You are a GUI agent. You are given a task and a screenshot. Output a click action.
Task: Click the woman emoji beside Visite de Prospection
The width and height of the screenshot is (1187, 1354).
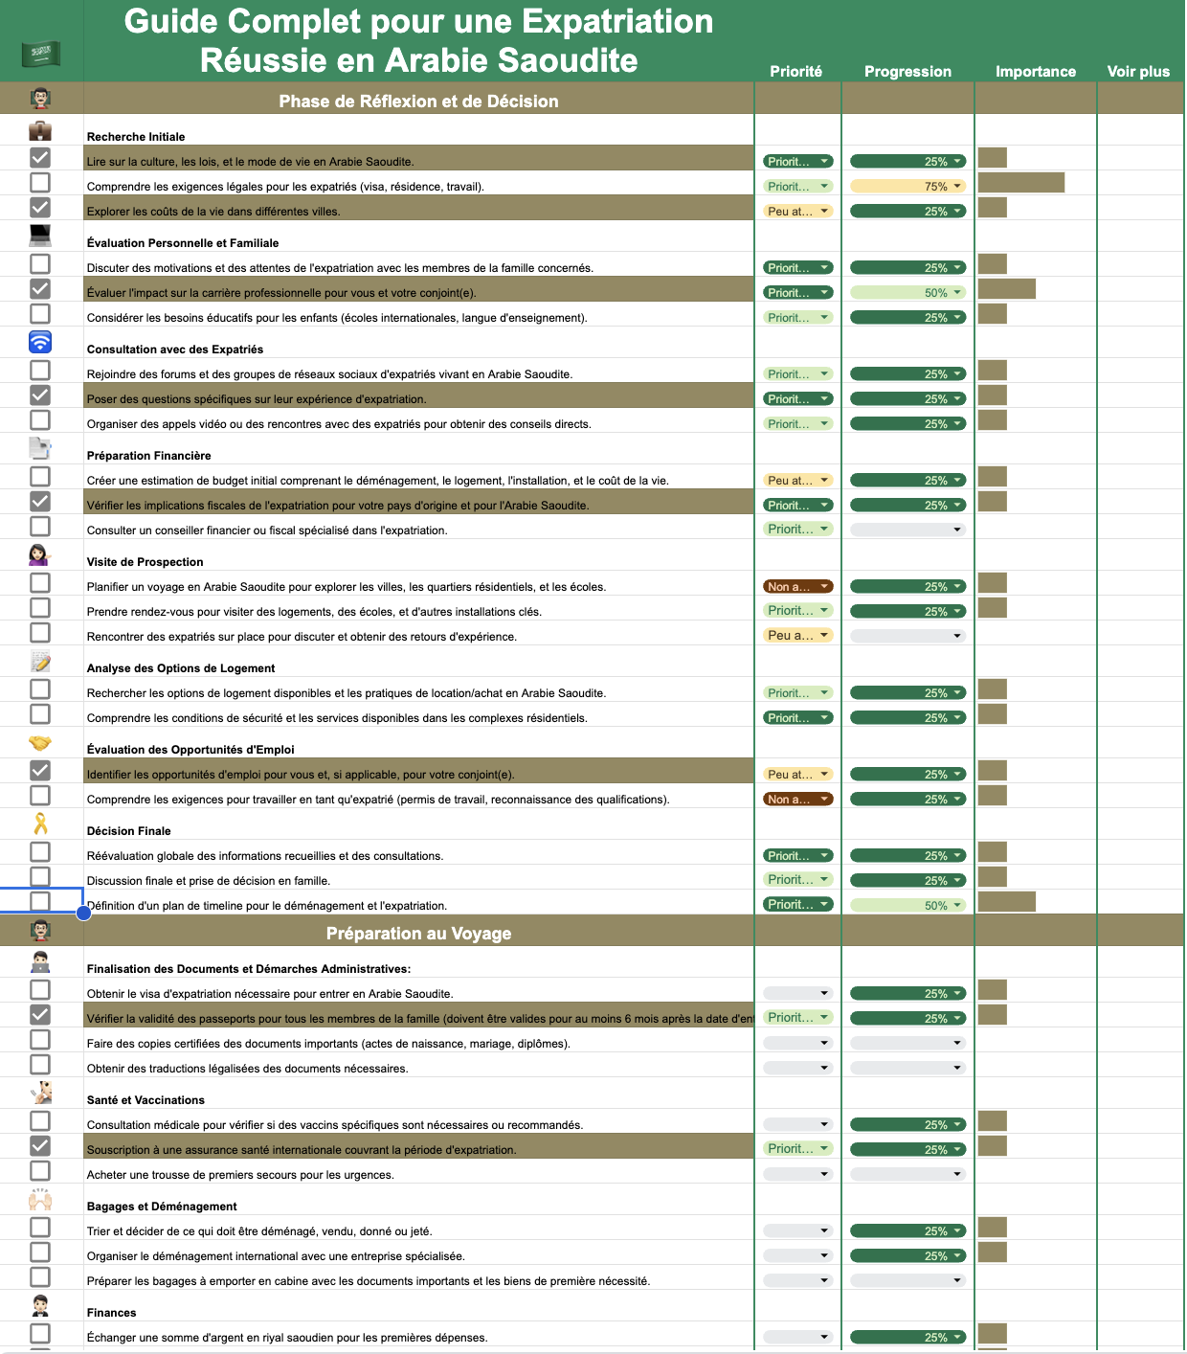(40, 554)
